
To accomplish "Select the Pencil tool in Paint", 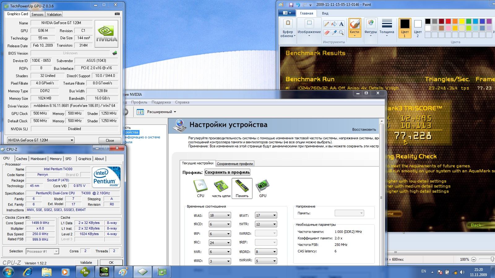I will click(327, 24).
